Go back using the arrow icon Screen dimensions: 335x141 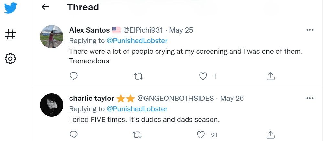pos(45,7)
